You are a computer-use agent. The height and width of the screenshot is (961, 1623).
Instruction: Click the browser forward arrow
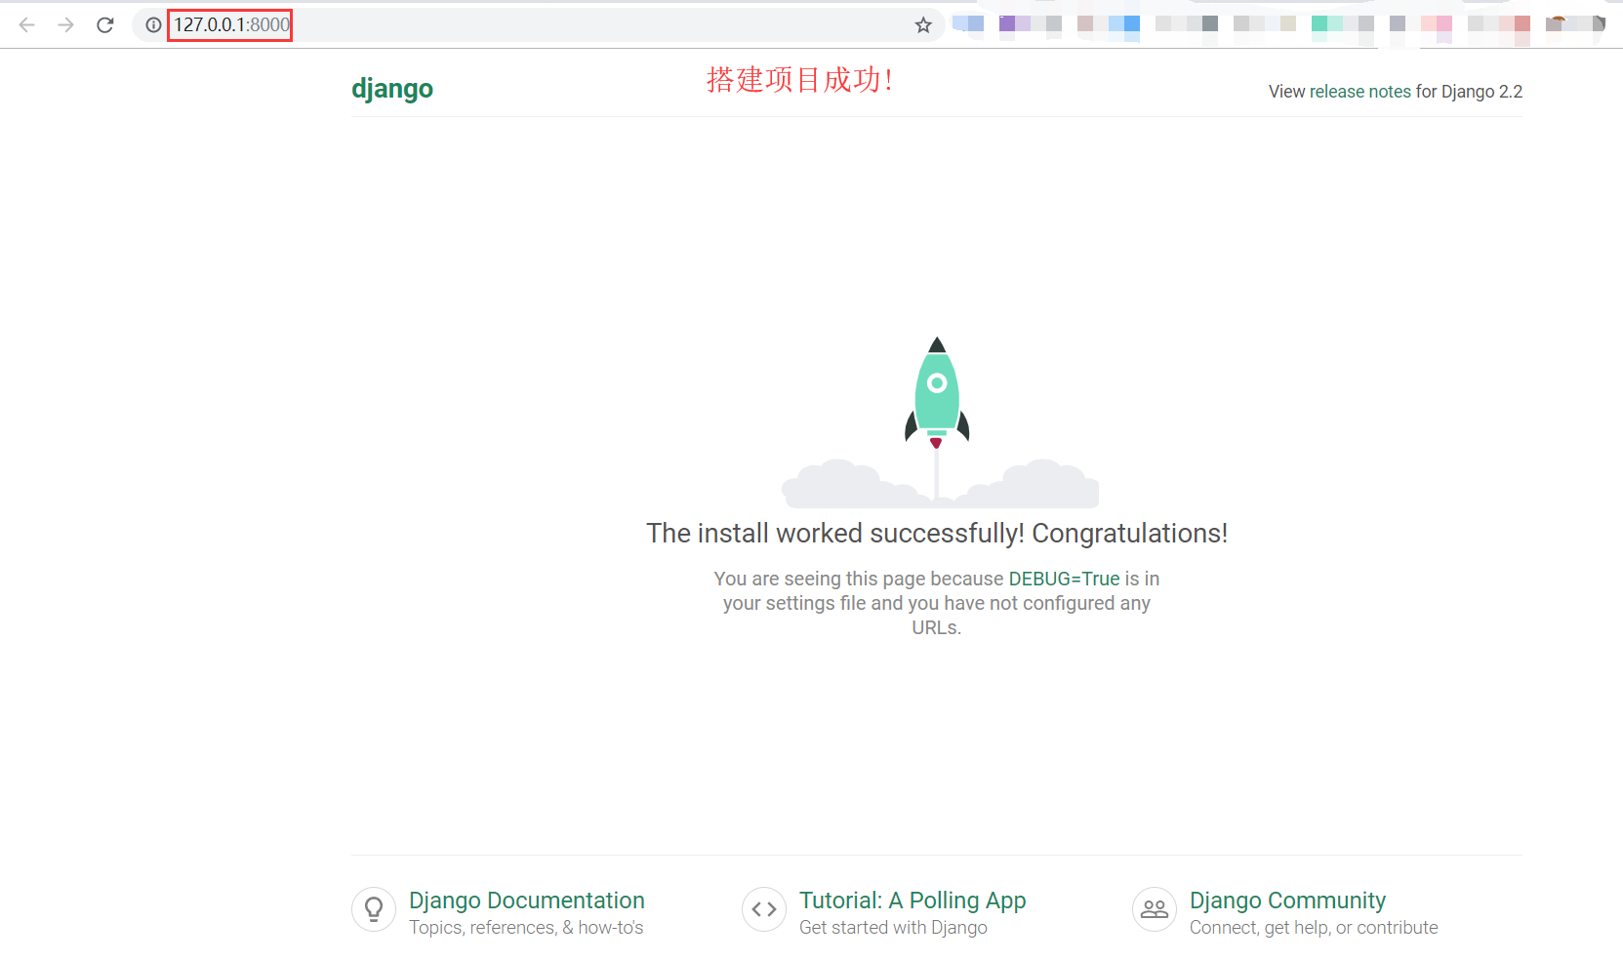[x=65, y=25]
